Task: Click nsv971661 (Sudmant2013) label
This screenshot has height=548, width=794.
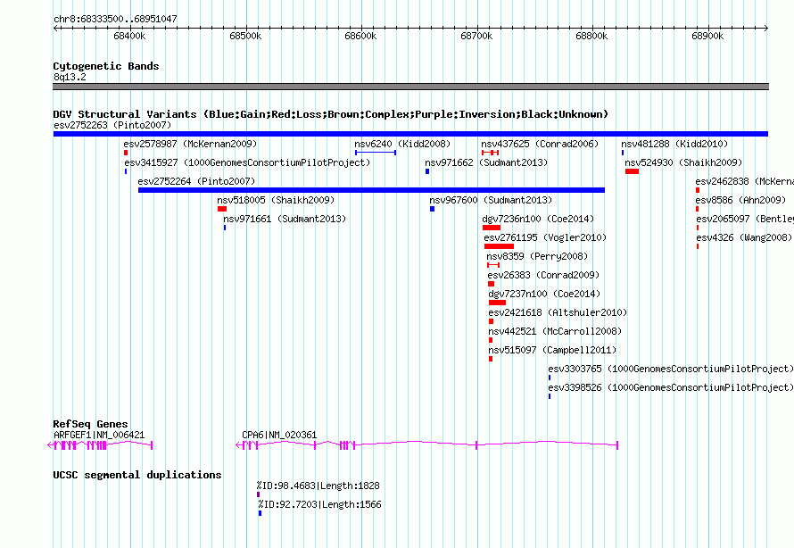Action: tap(285, 219)
